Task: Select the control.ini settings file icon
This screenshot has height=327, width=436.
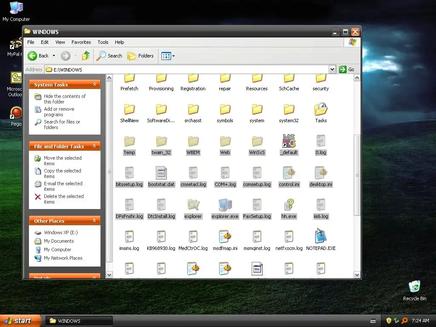Action: click(x=289, y=173)
